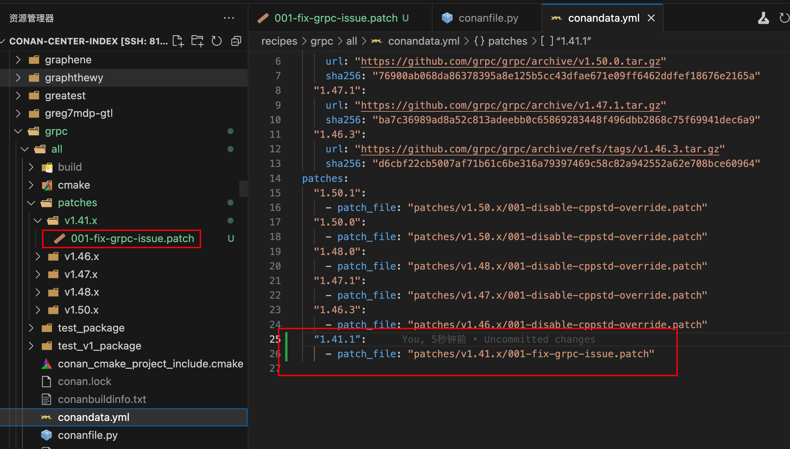
Task: Expand the graphene folder
Action: (x=124, y=60)
